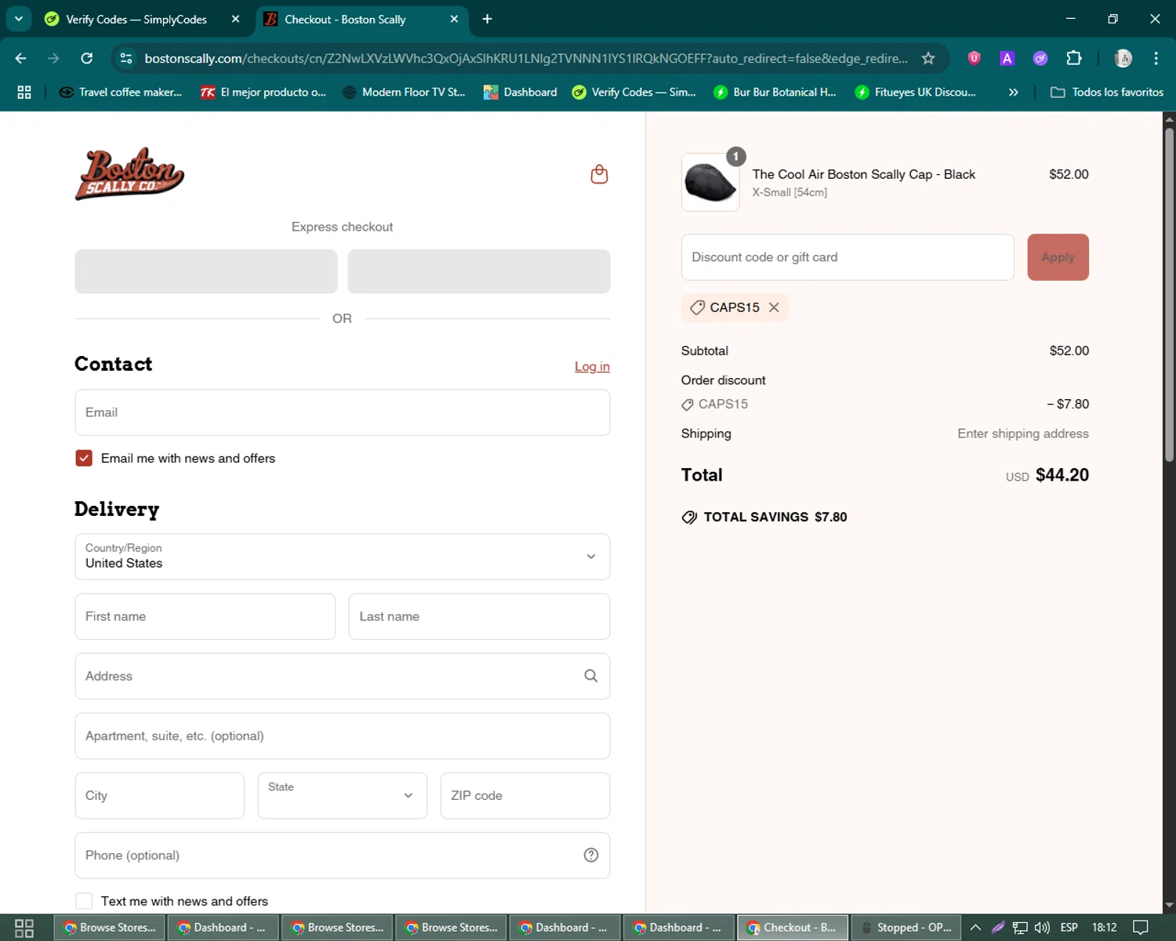Viewport: 1176px width, 941px height.
Task: Remove the CAPS15 discount tag
Action: (x=774, y=307)
